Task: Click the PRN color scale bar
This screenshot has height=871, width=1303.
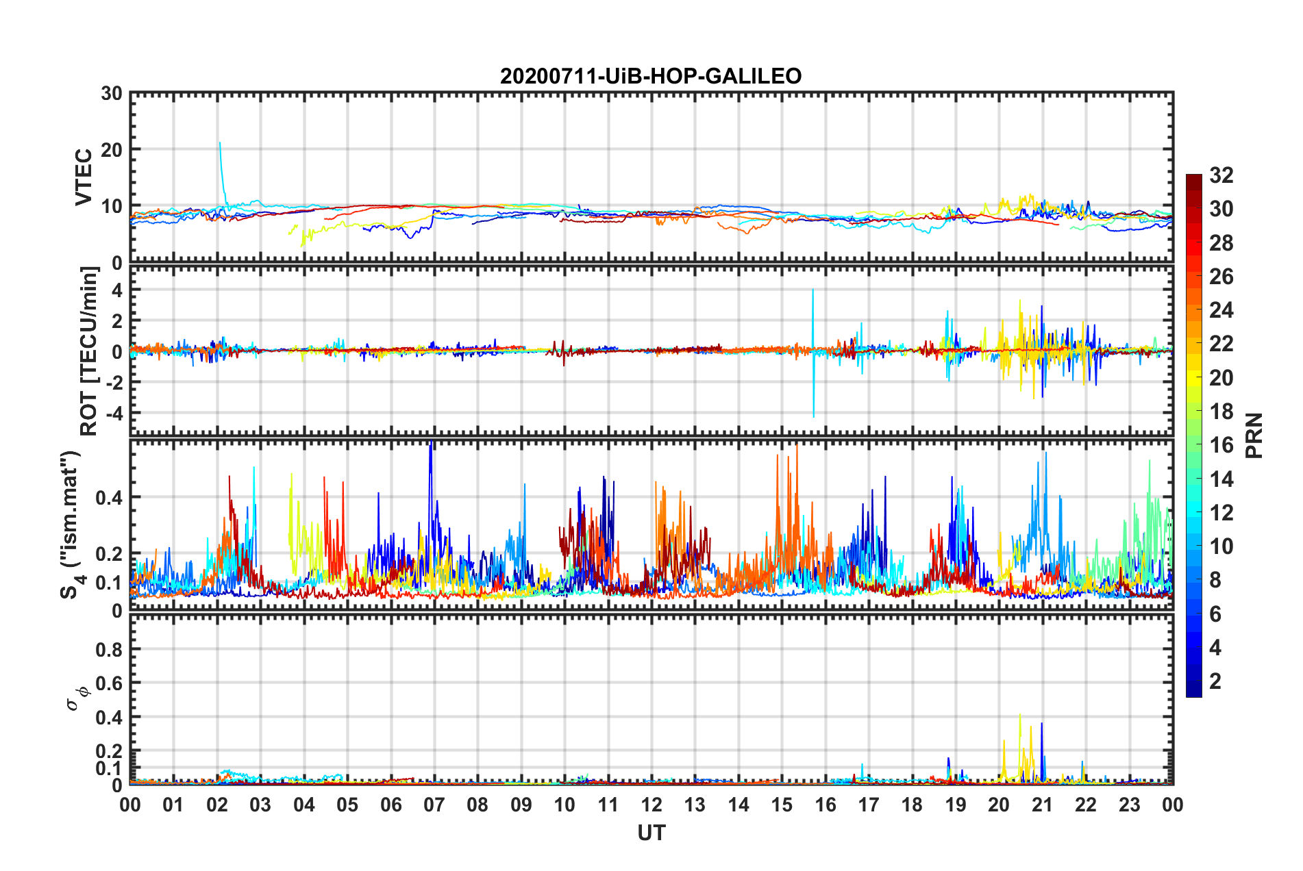Action: click(1194, 435)
